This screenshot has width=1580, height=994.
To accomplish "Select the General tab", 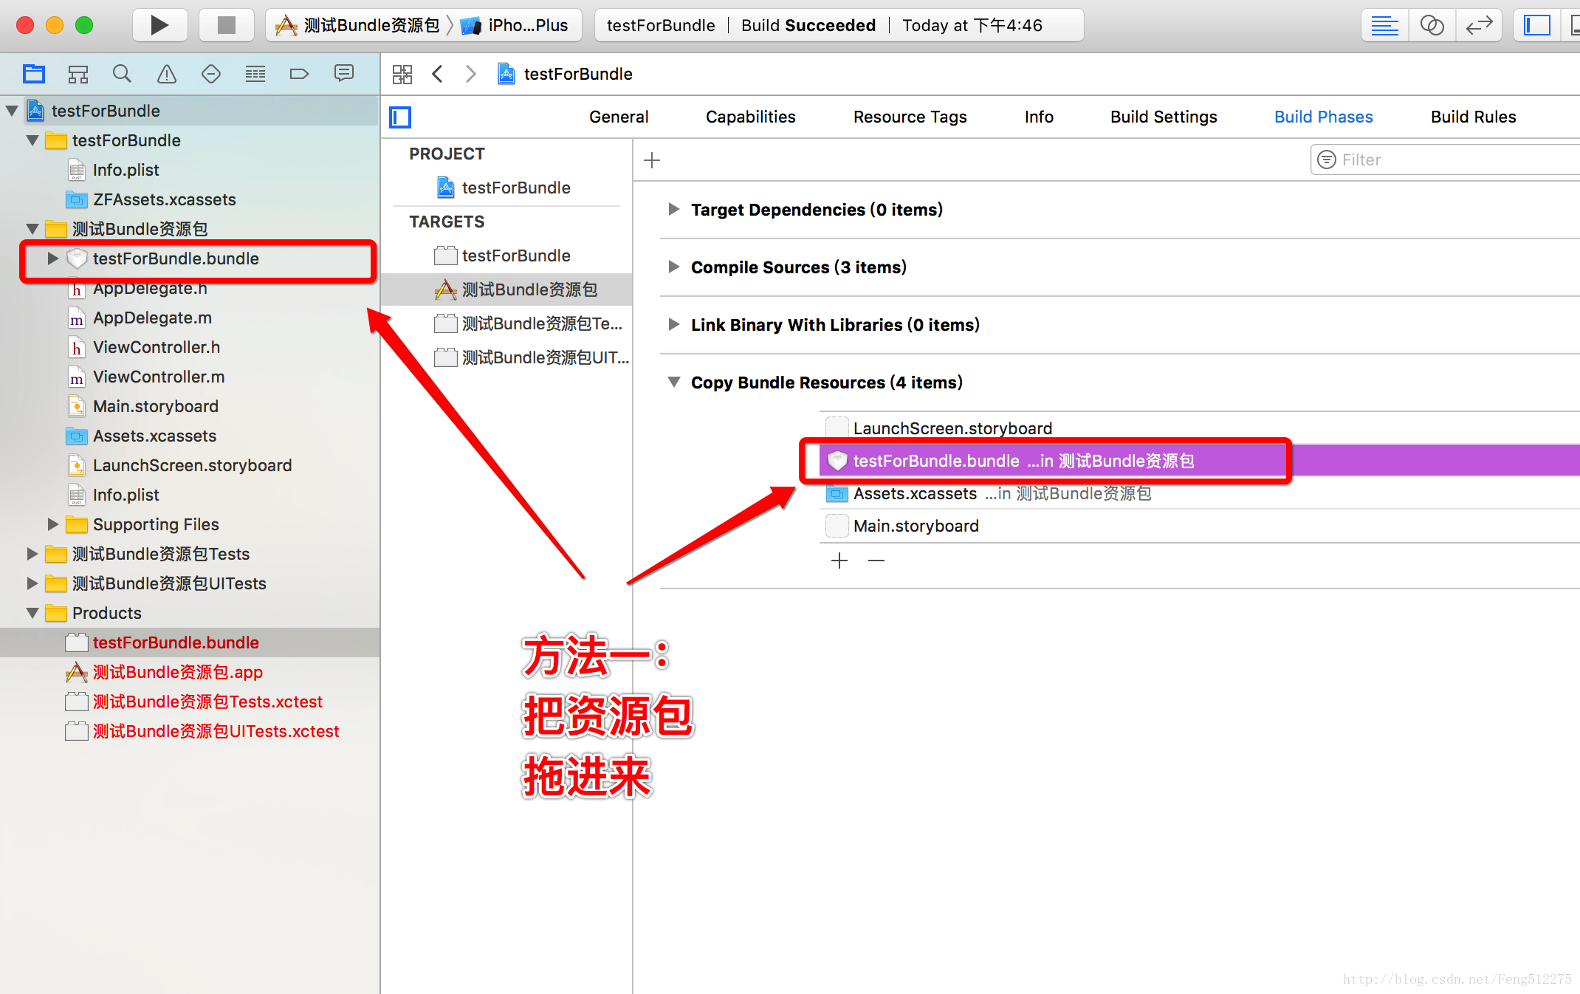I will (618, 116).
